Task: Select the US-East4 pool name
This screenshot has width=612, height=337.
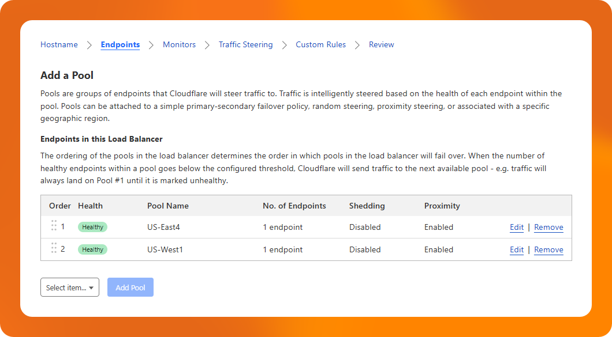Action: click(163, 227)
